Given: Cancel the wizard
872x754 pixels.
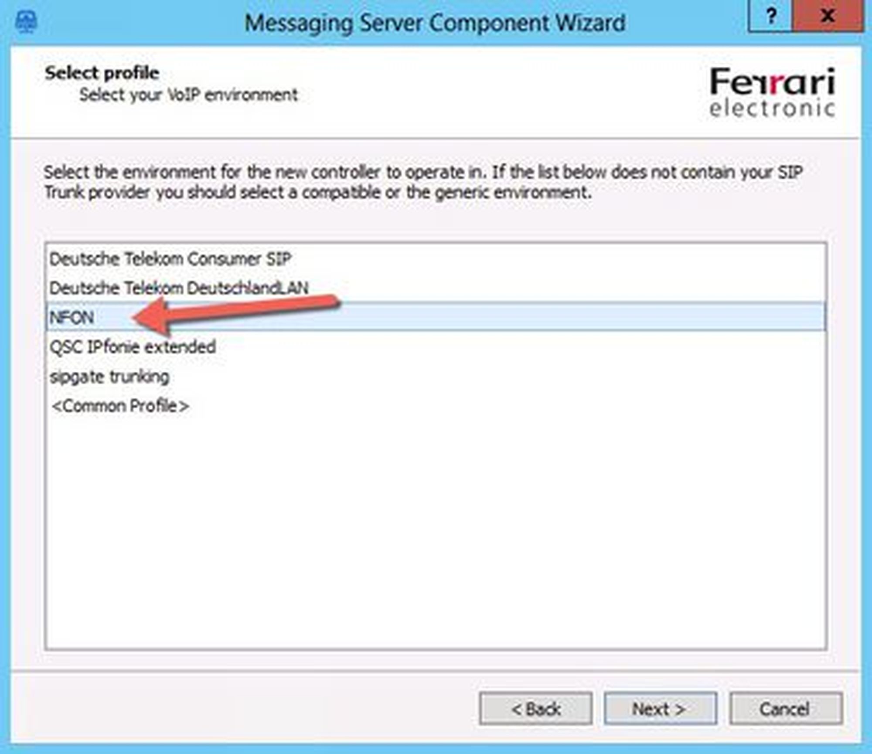Looking at the screenshot, I should 785,709.
